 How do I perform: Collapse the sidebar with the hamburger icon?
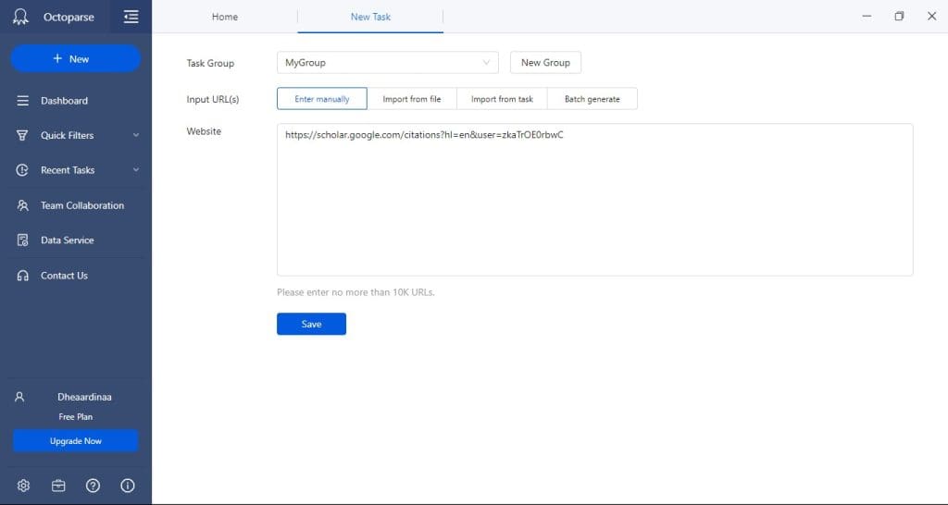tap(131, 17)
